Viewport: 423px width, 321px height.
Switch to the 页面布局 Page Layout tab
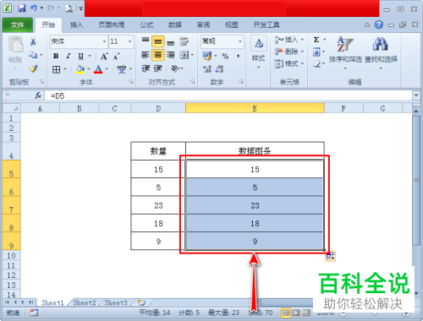click(x=112, y=25)
